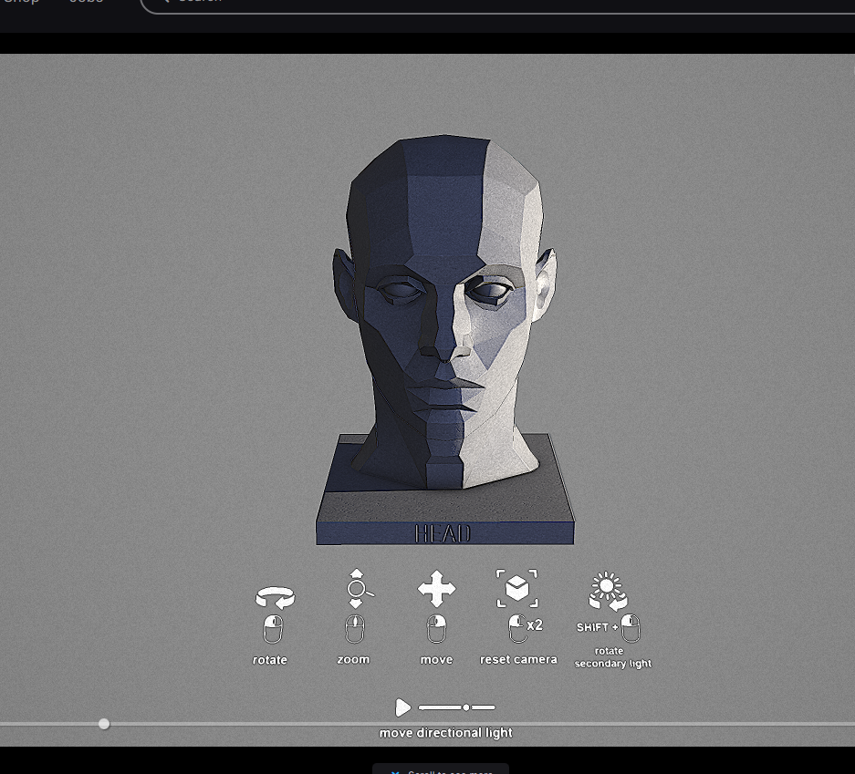Click the round handle on the bottom timeline
The image size is (855, 774).
pyautogui.click(x=104, y=724)
